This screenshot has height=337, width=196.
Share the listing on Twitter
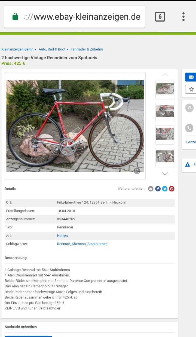click(165, 189)
